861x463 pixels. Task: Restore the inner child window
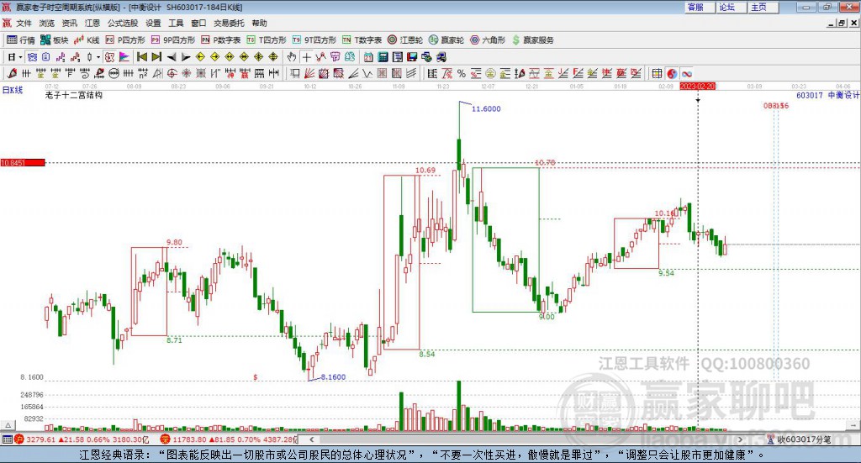[x=842, y=23]
